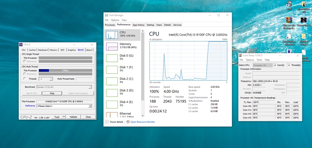Screen dimensions: 312x148
Task: Open Resource Monitor link
Action: tap(143, 122)
